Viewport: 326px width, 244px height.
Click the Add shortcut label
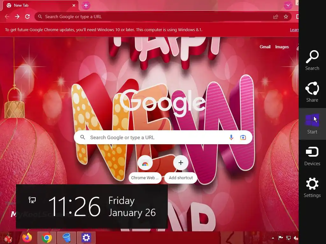(181, 178)
